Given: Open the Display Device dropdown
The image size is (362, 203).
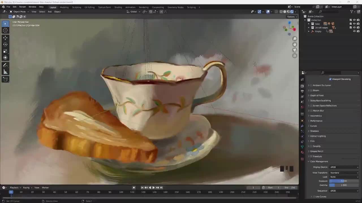Looking at the screenshot, I should tap(344, 167).
